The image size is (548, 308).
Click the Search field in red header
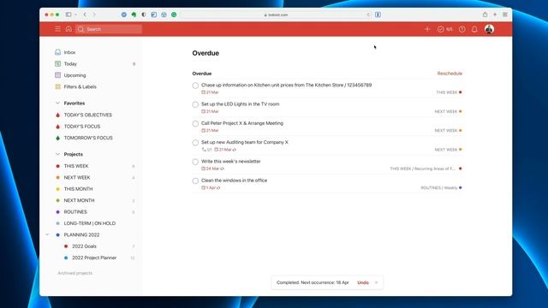pos(109,29)
